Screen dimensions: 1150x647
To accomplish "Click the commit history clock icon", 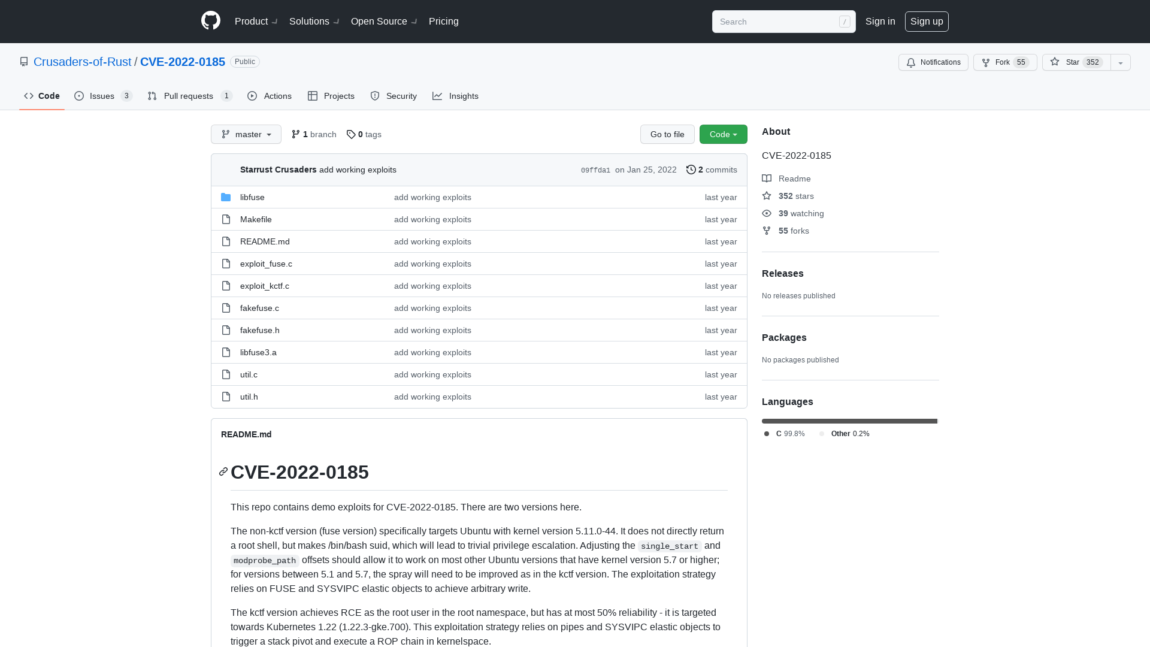I will 691,170.
